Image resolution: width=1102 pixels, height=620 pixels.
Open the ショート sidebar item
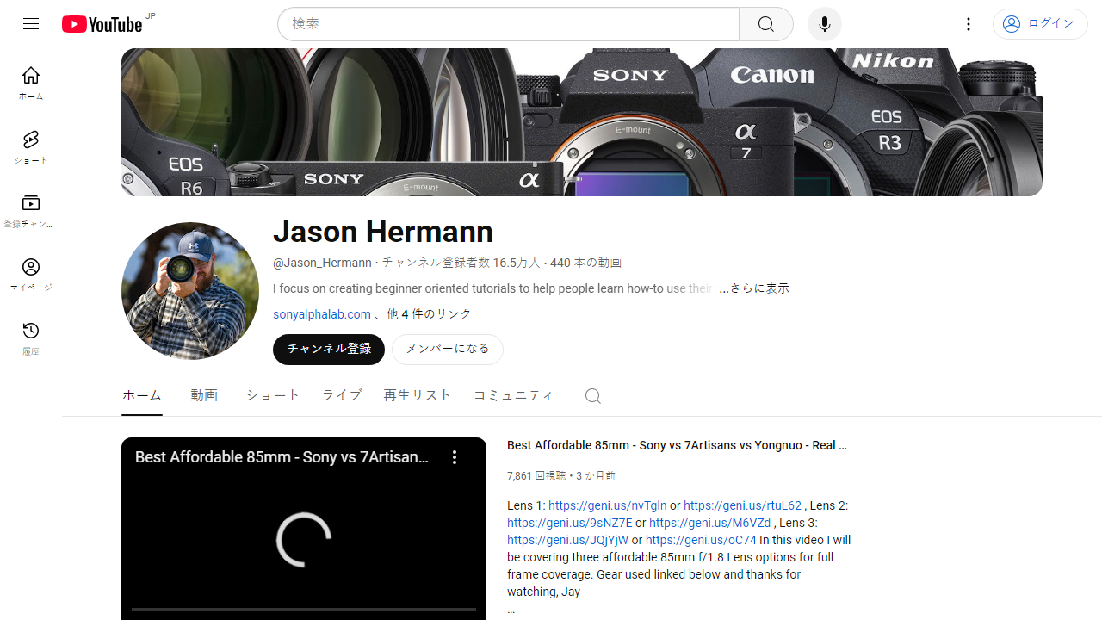[31, 147]
